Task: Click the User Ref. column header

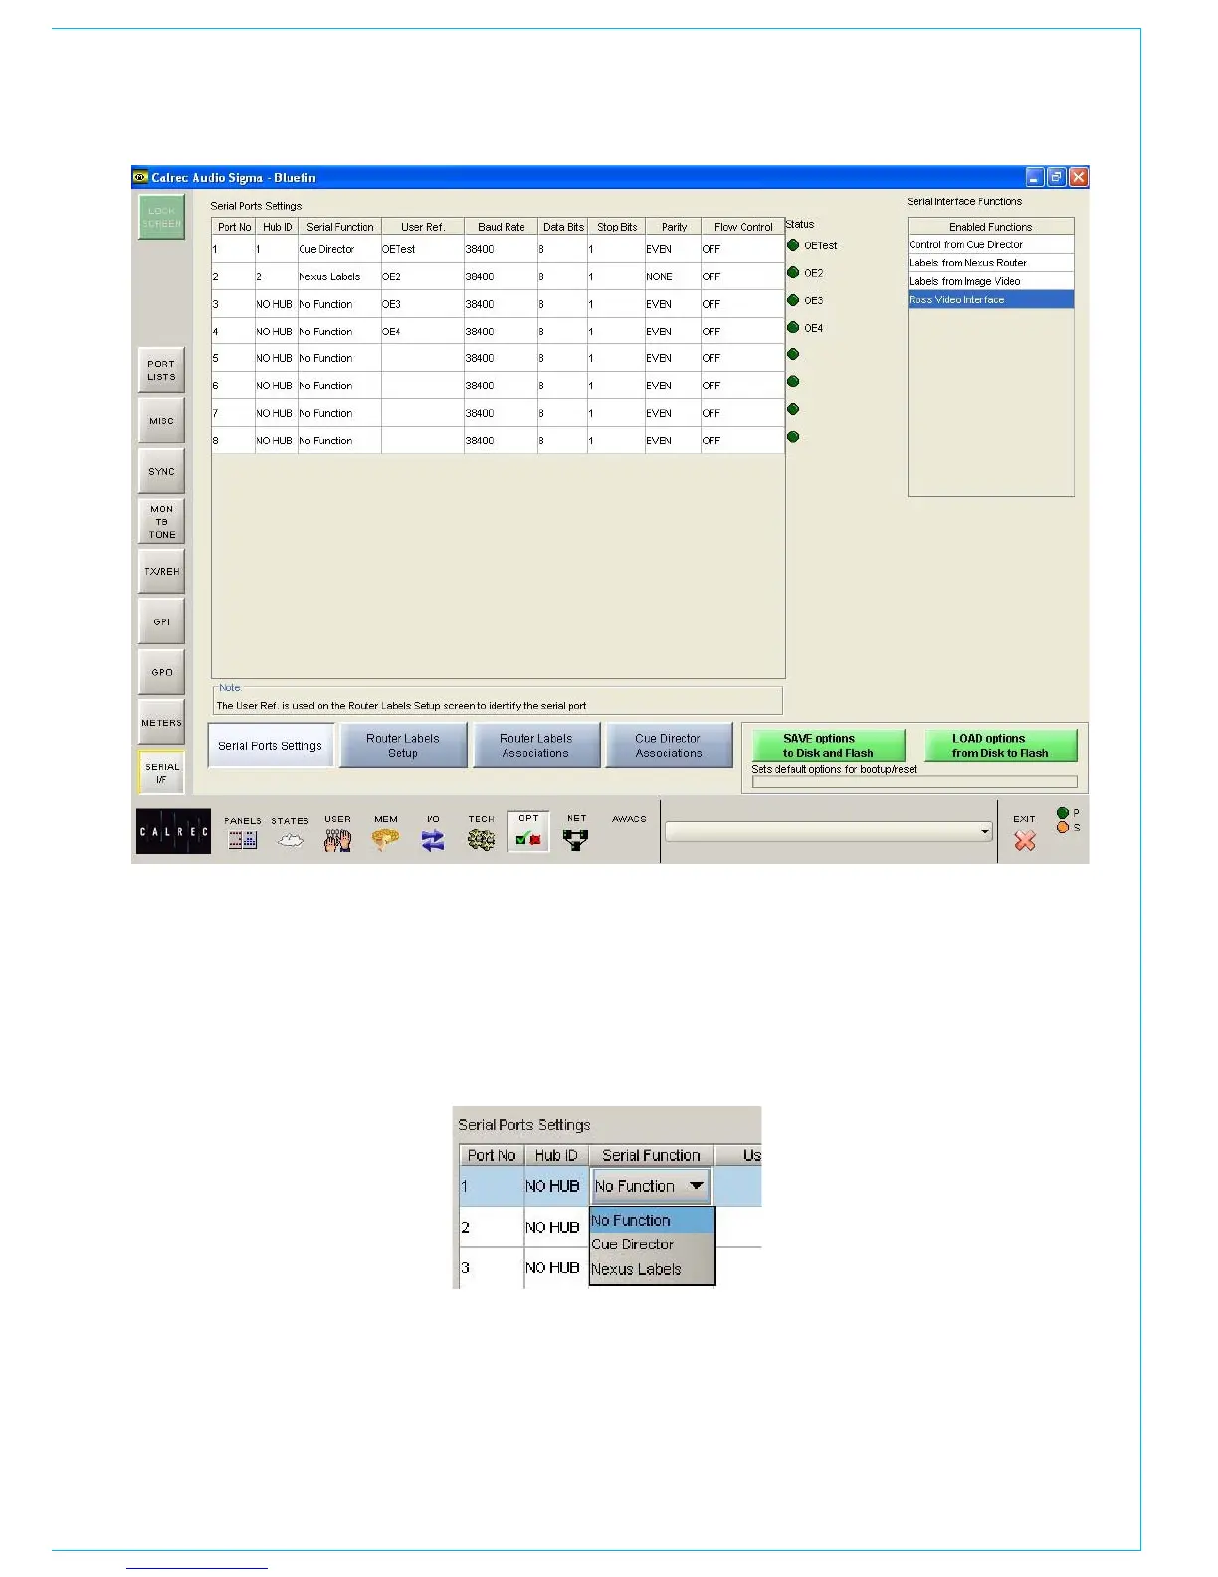Action: tap(422, 227)
